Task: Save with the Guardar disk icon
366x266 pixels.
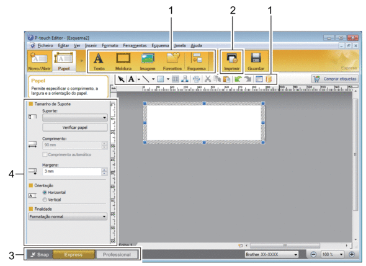Action: click(256, 58)
